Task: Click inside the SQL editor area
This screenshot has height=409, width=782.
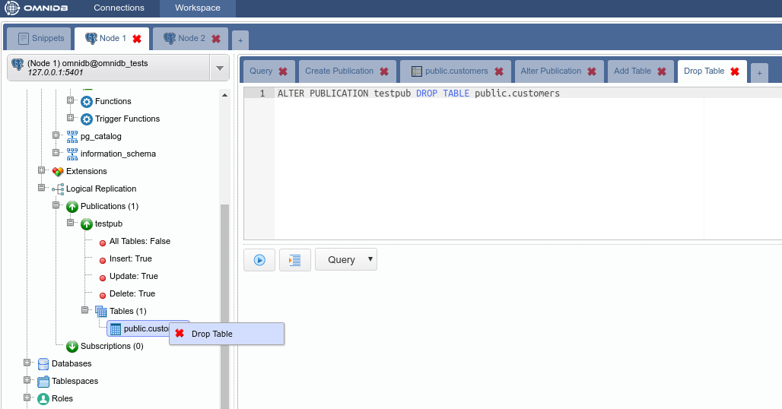Action: [x=487, y=167]
